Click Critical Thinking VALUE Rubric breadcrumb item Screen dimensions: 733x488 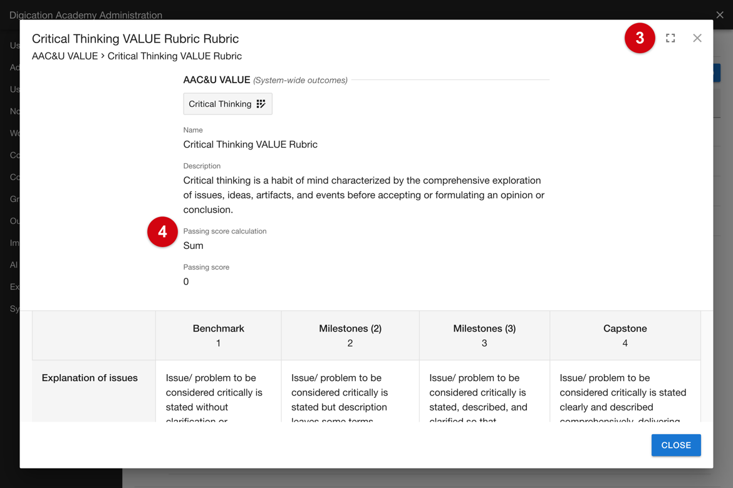point(175,56)
